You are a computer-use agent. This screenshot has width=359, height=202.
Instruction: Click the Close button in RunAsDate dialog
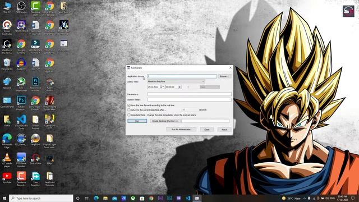[207, 130]
